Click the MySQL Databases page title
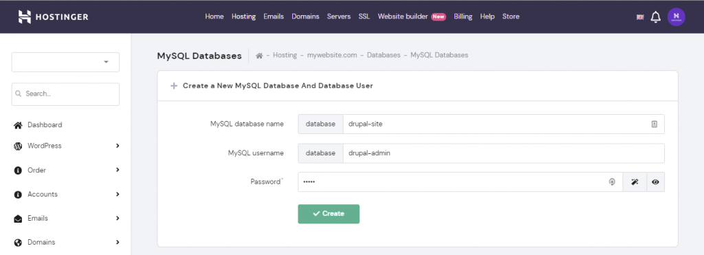This screenshot has width=704, height=255. [x=199, y=56]
